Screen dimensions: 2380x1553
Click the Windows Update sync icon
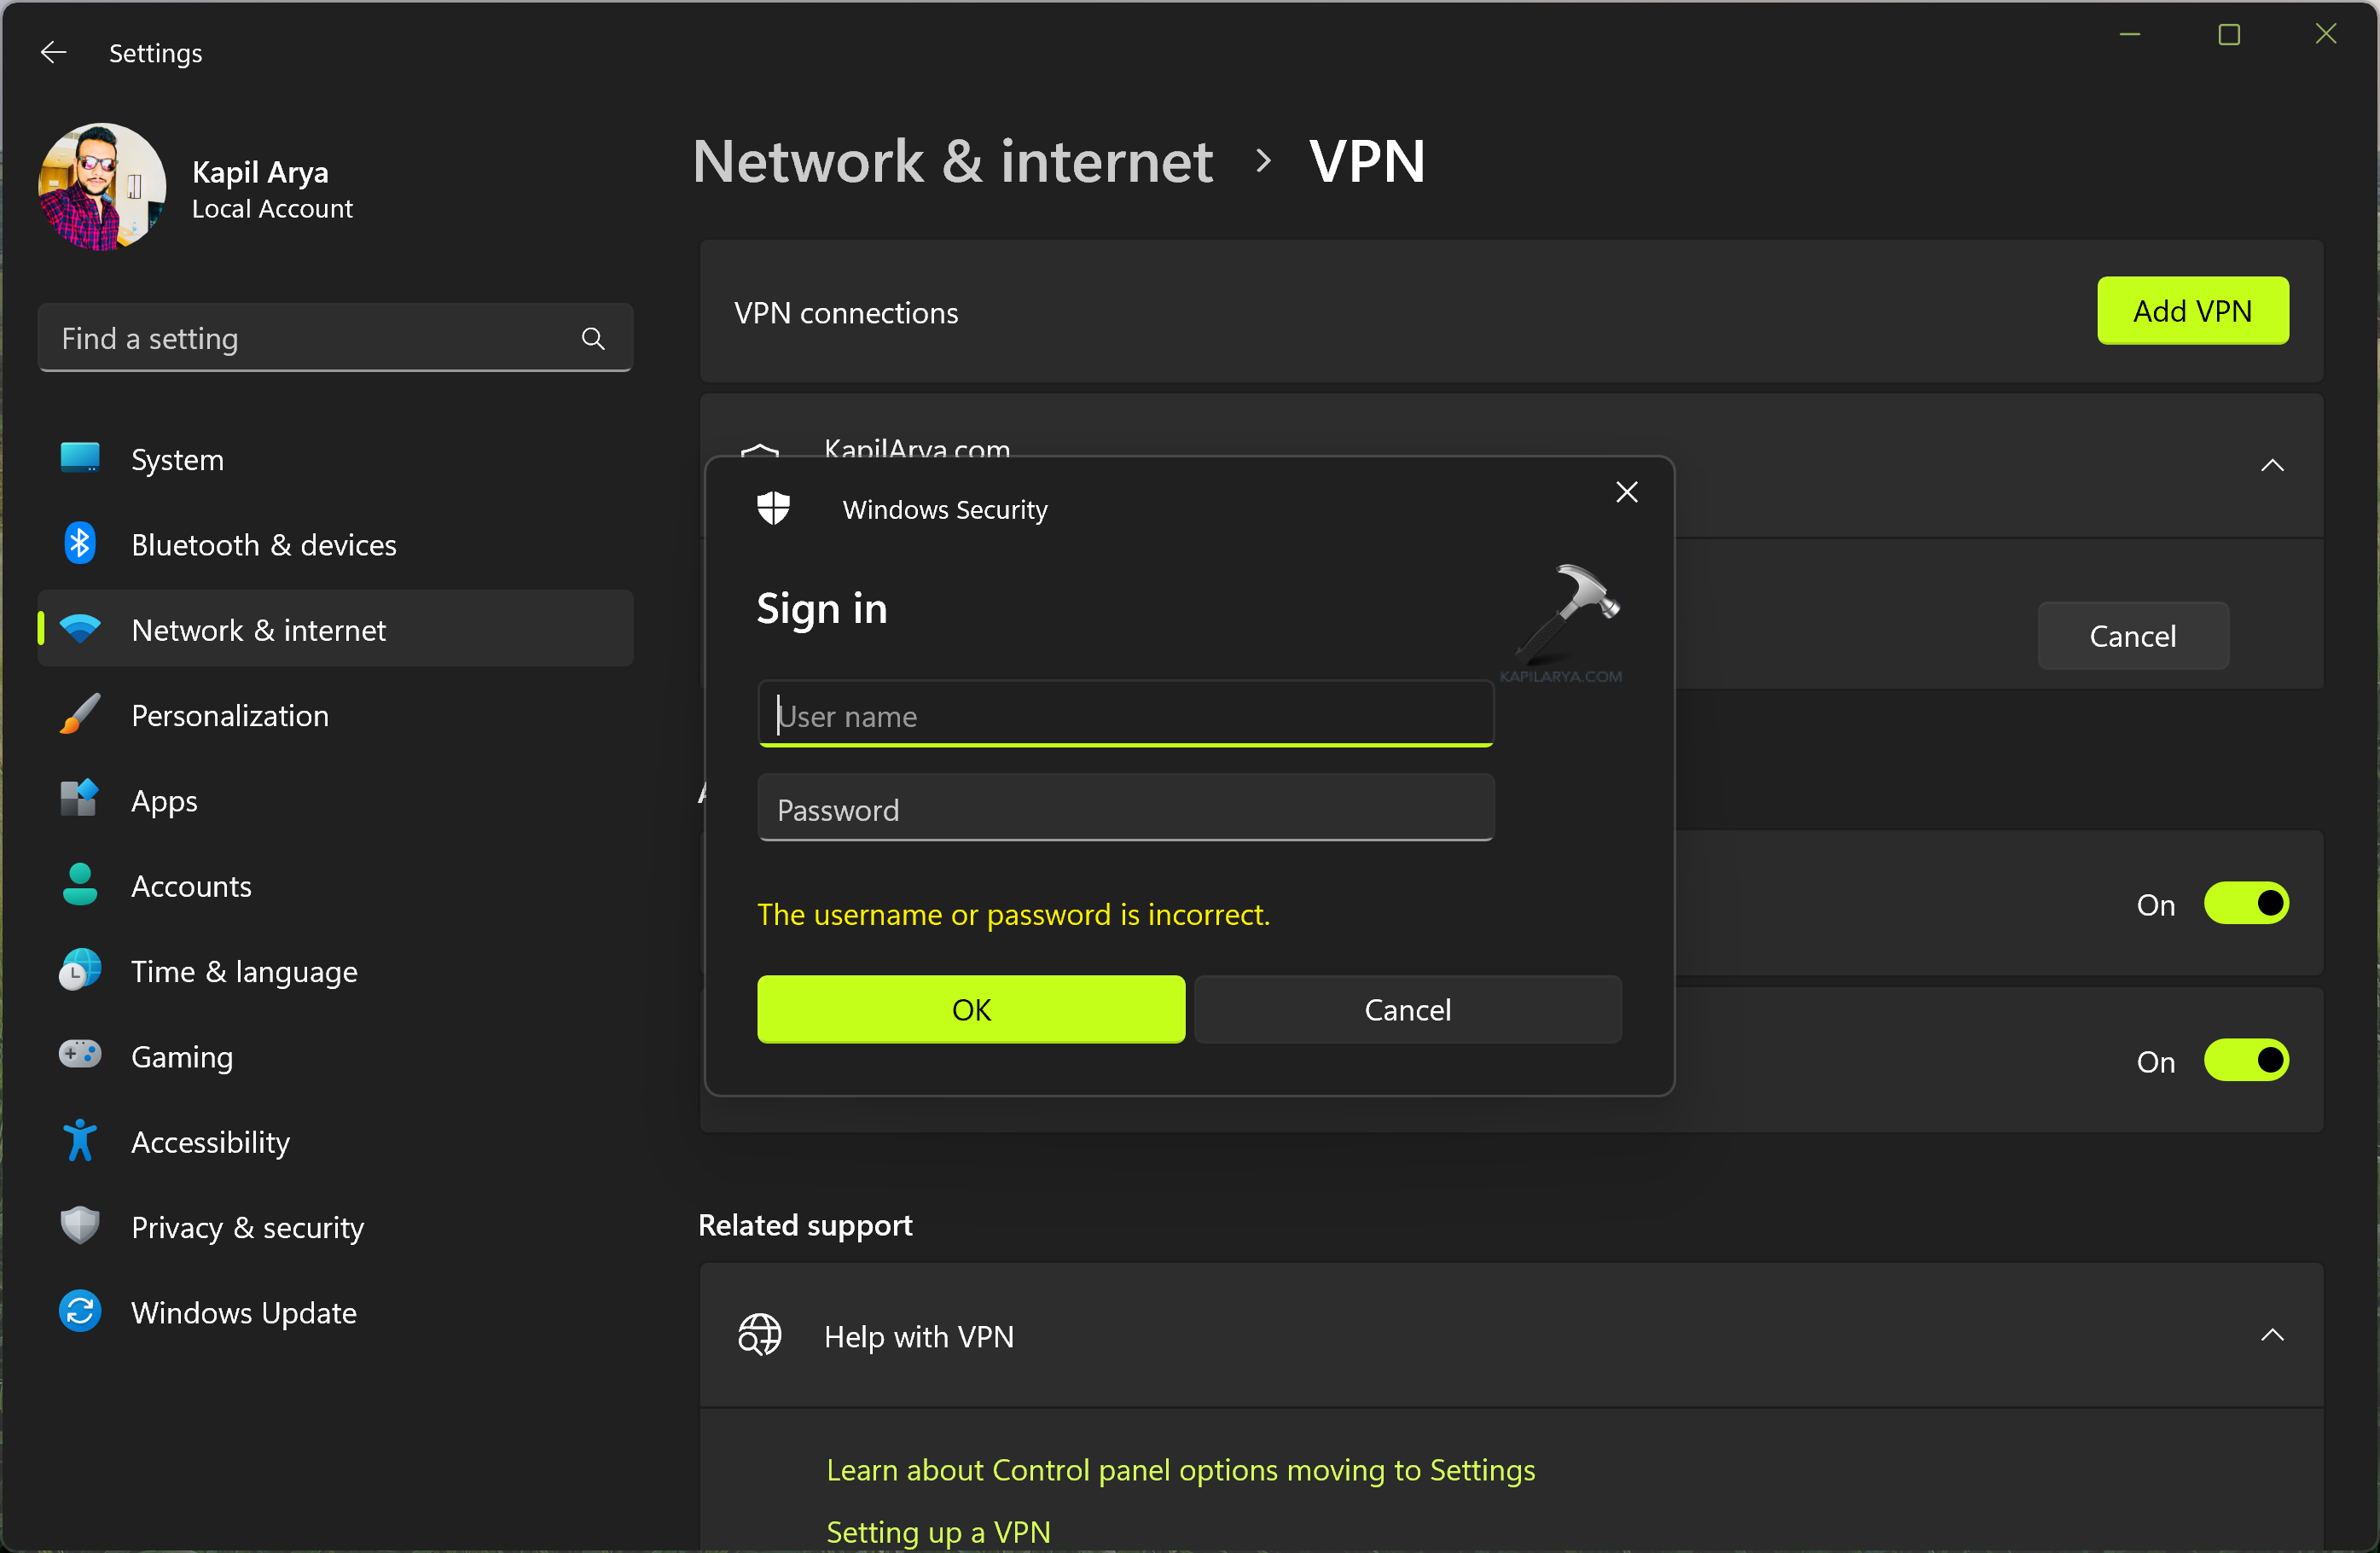(80, 1312)
